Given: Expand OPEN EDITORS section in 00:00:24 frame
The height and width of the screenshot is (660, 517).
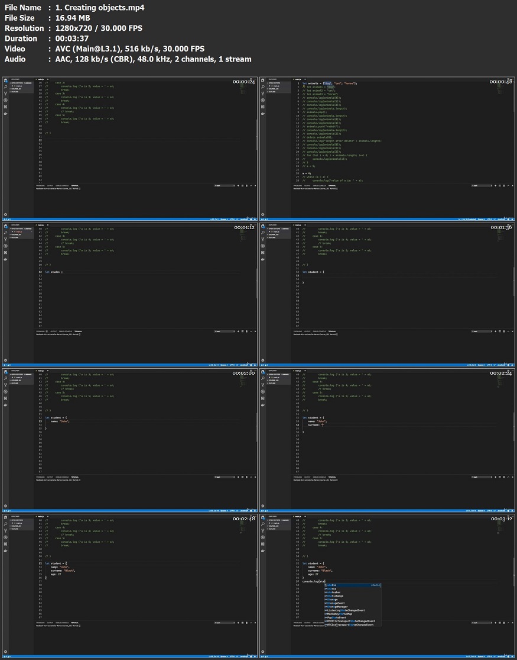Looking at the screenshot, I should pyautogui.click(x=21, y=83).
